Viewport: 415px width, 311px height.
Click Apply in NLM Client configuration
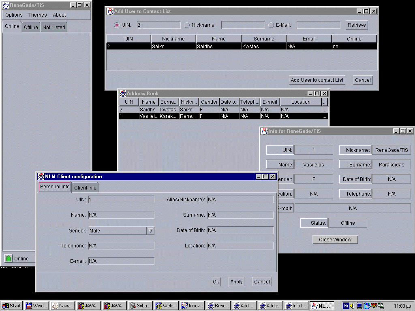point(236,282)
